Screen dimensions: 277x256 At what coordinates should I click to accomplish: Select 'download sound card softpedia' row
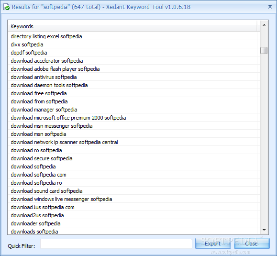[x=134, y=190]
